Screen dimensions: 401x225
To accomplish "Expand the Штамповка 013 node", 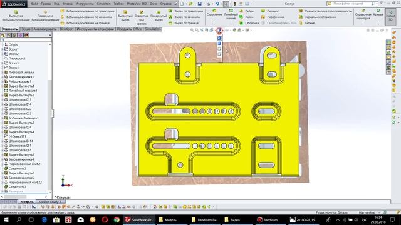I will pos(2,100).
